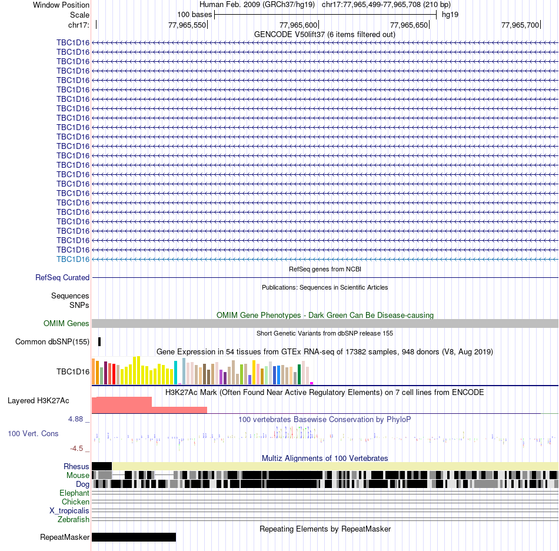The height and width of the screenshot is (551, 559).
Task: Click the 4.88 PhyloP upper value
Action: pyautogui.click(x=75, y=419)
